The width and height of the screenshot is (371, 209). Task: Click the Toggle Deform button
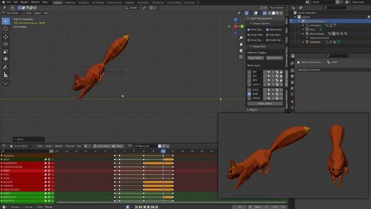pyautogui.click(x=256, y=58)
